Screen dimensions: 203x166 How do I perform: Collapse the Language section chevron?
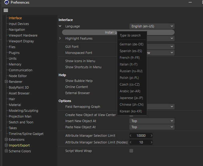60,26
